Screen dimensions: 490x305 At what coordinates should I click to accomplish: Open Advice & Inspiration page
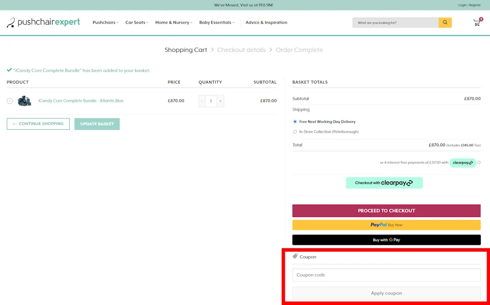266,23
